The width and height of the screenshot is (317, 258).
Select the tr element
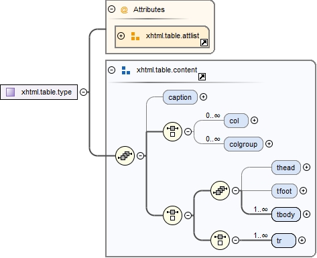283,241
